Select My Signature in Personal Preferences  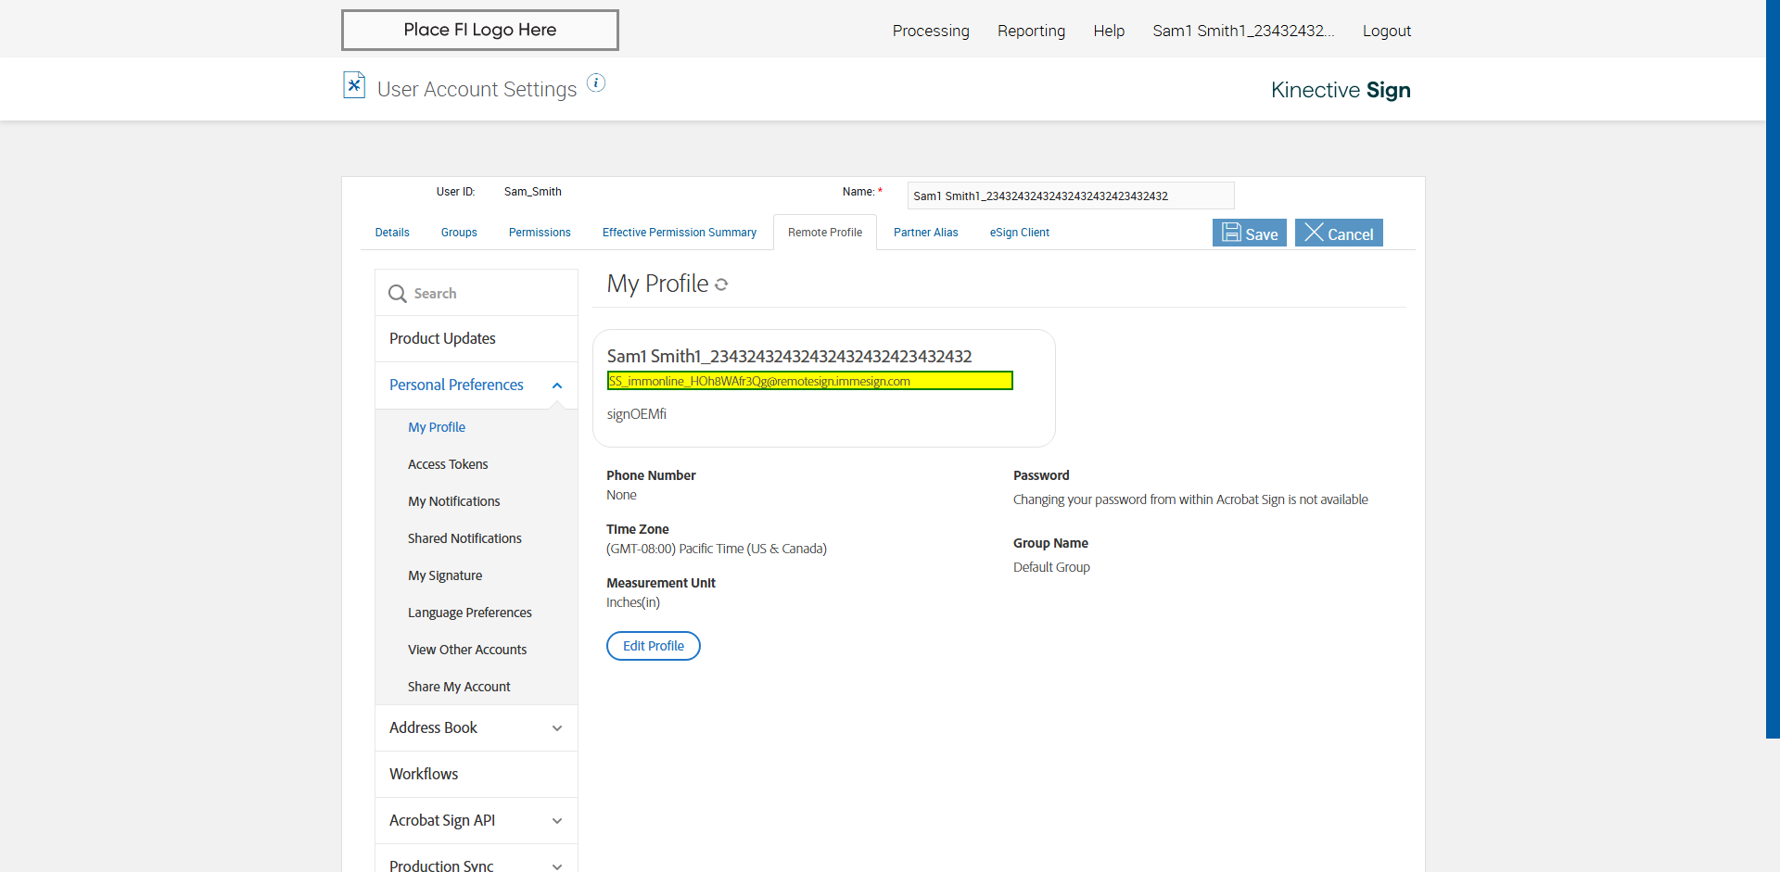point(445,575)
